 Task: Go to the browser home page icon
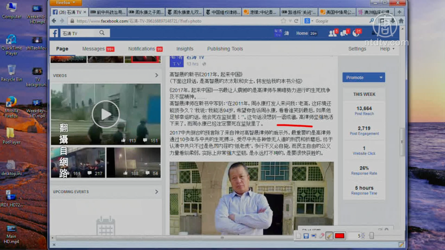(x=401, y=21)
